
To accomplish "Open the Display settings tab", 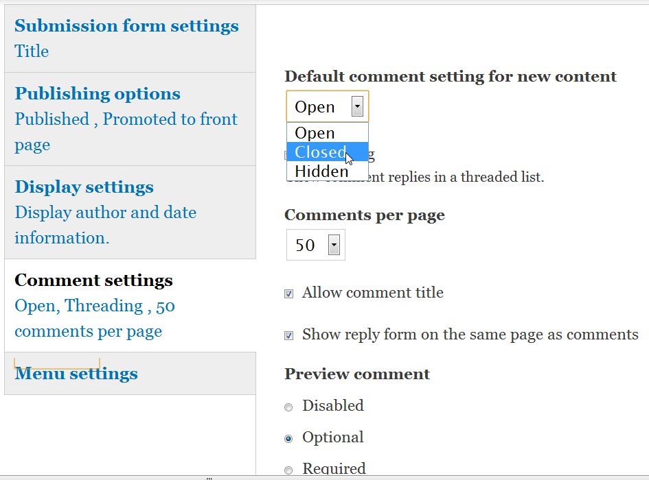I will [x=84, y=187].
